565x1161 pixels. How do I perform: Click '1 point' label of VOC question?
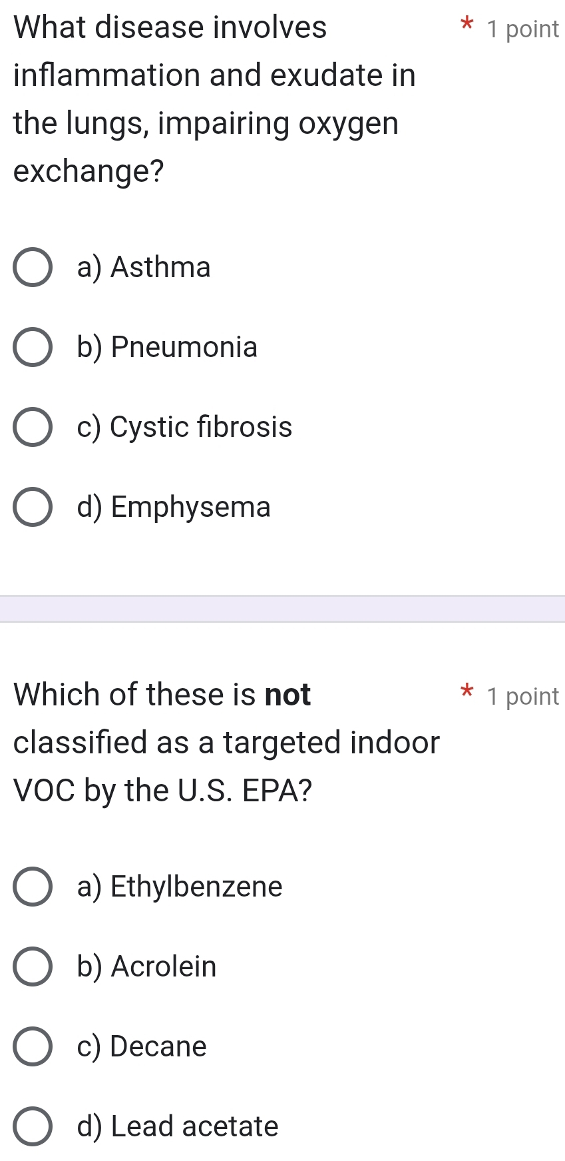[x=522, y=697]
